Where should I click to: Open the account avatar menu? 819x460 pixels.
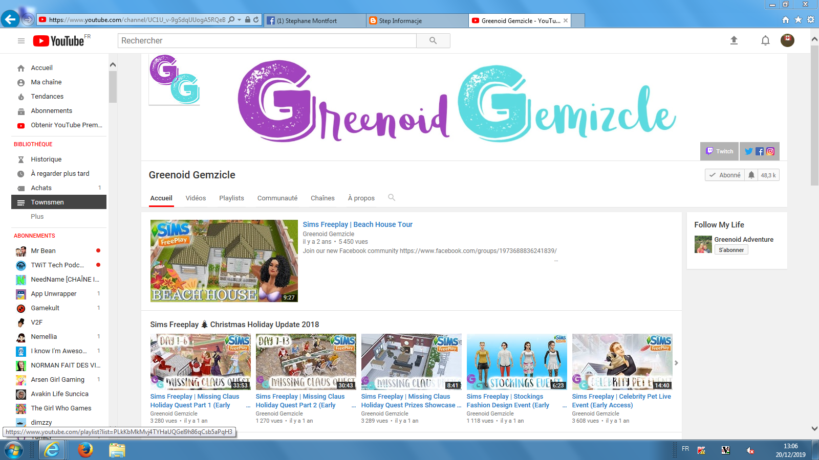787,40
